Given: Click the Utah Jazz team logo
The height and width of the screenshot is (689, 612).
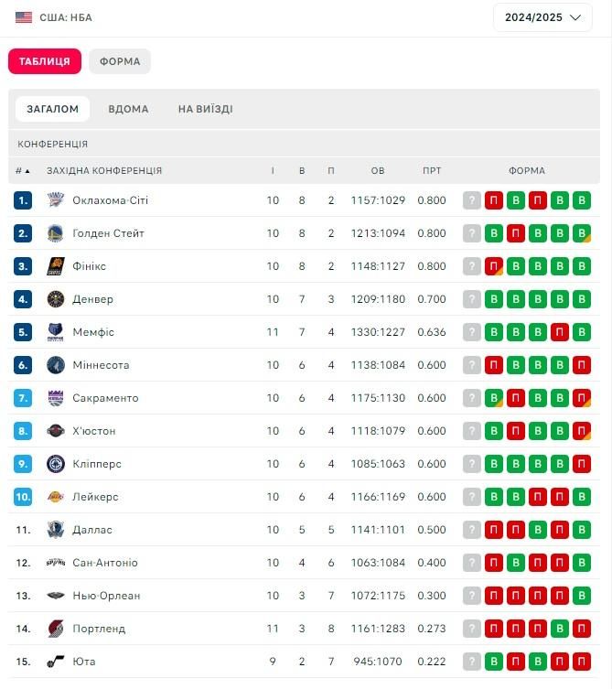Looking at the screenshot, I should point(55,662).
